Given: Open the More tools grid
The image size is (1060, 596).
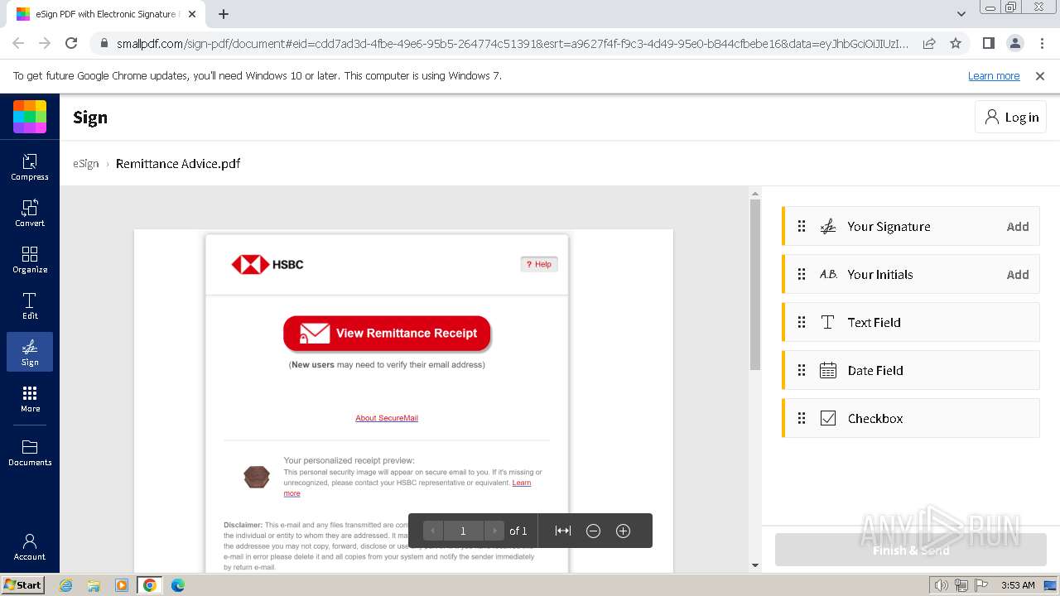Looking at the screenshot, I should click(x=30, y=398).
